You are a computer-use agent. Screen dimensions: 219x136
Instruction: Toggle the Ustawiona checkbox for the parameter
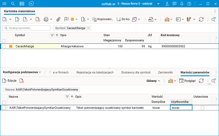[x=203, y=108]
